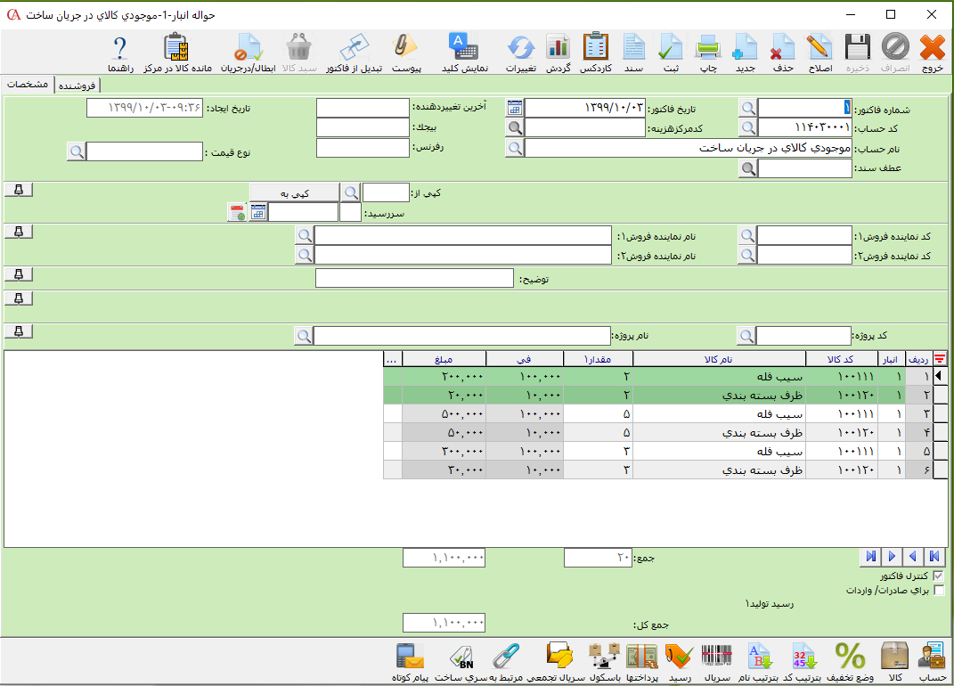
Task: Switch to the فروشنده tab
Action: tap(78, 86)
